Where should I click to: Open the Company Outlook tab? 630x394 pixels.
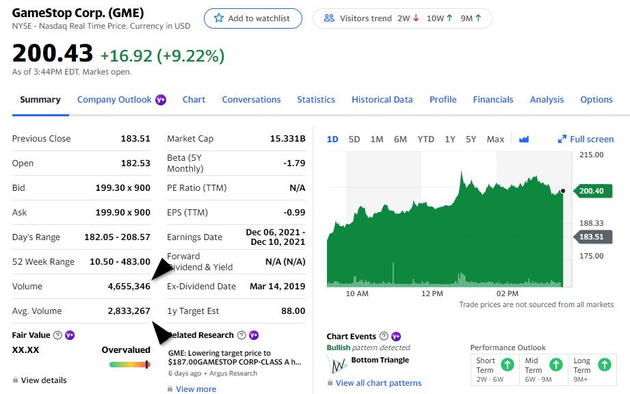pos(114,100)
